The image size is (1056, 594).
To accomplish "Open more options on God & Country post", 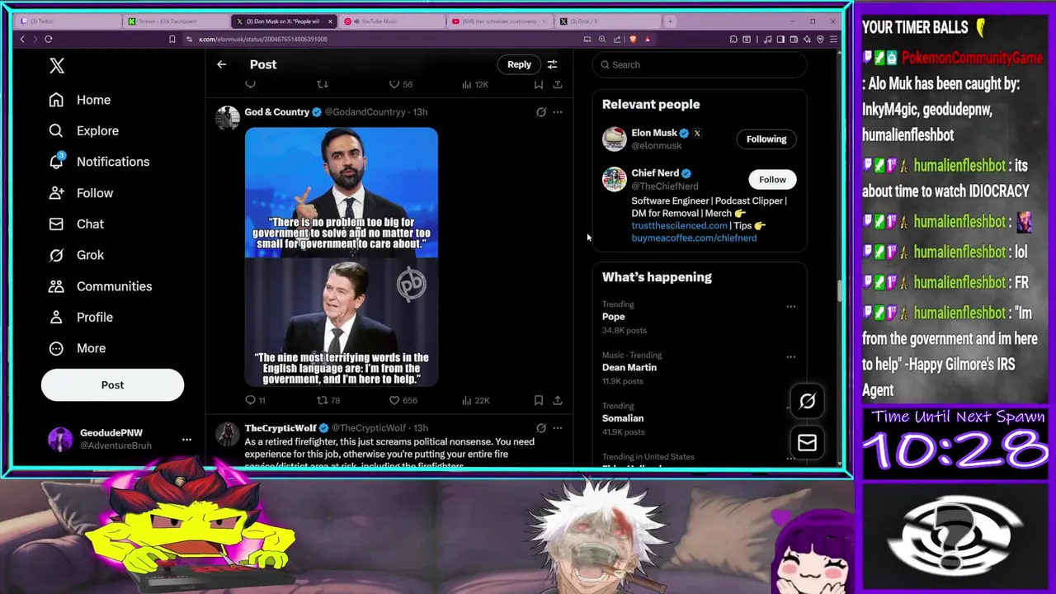I will pyautogui.click(x=558, y=112).
